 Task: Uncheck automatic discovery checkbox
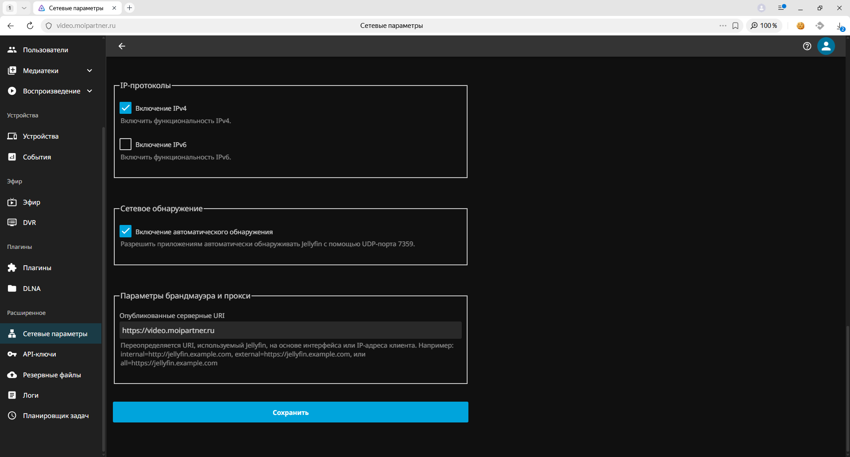[126, 232]
